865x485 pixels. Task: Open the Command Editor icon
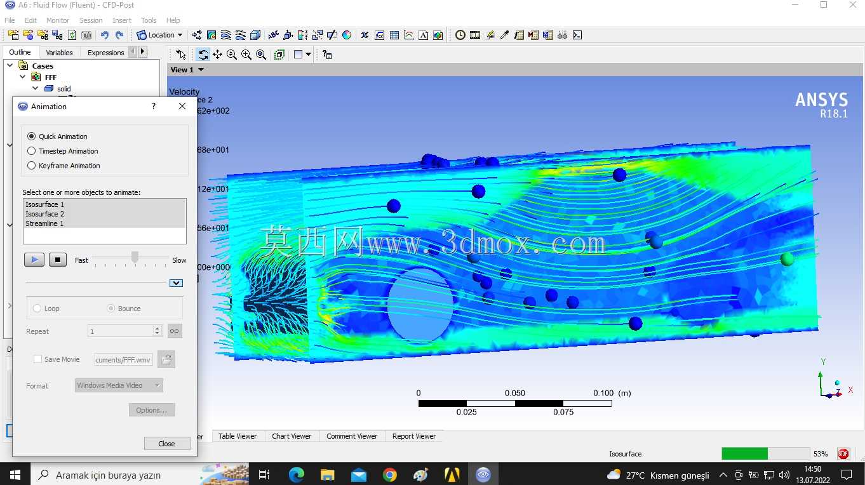coord(577,35)
